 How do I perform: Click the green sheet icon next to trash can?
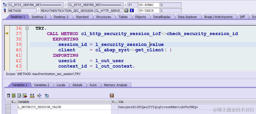(14, 95)
